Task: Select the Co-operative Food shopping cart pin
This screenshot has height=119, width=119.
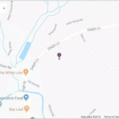Action: pyautogui.click(x=26, y=98)
